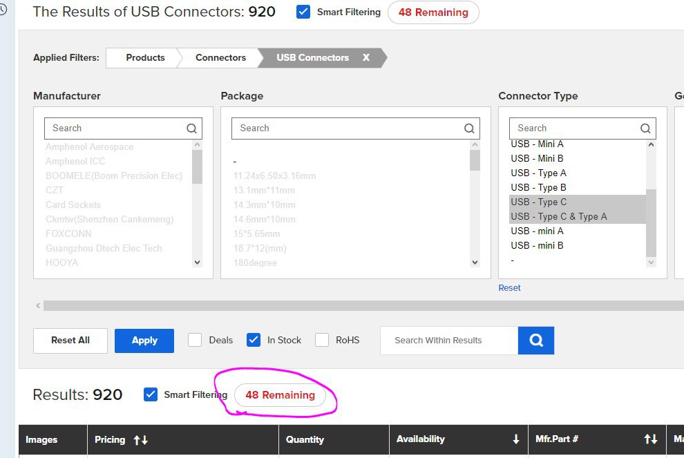Select 14.3mm*10mm package
684x458 pixels.
click(264, 204)
